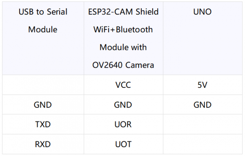Click the empty UNO cell beside UOR
Image resolution: width=245 pixels, height=156 pixels.
tap(203, 124)
